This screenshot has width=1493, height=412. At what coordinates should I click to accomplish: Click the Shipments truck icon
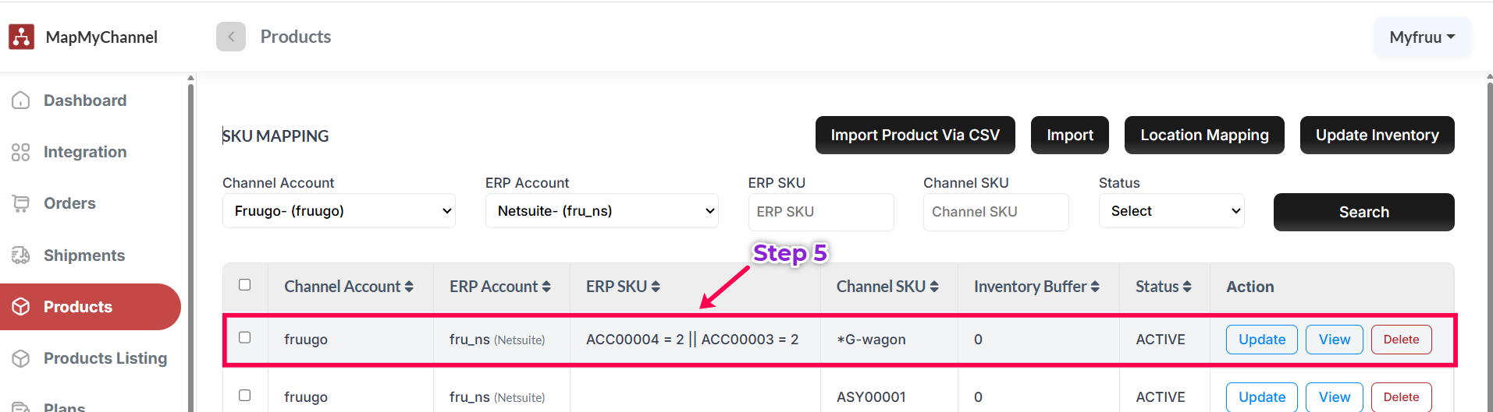[21, 255]
